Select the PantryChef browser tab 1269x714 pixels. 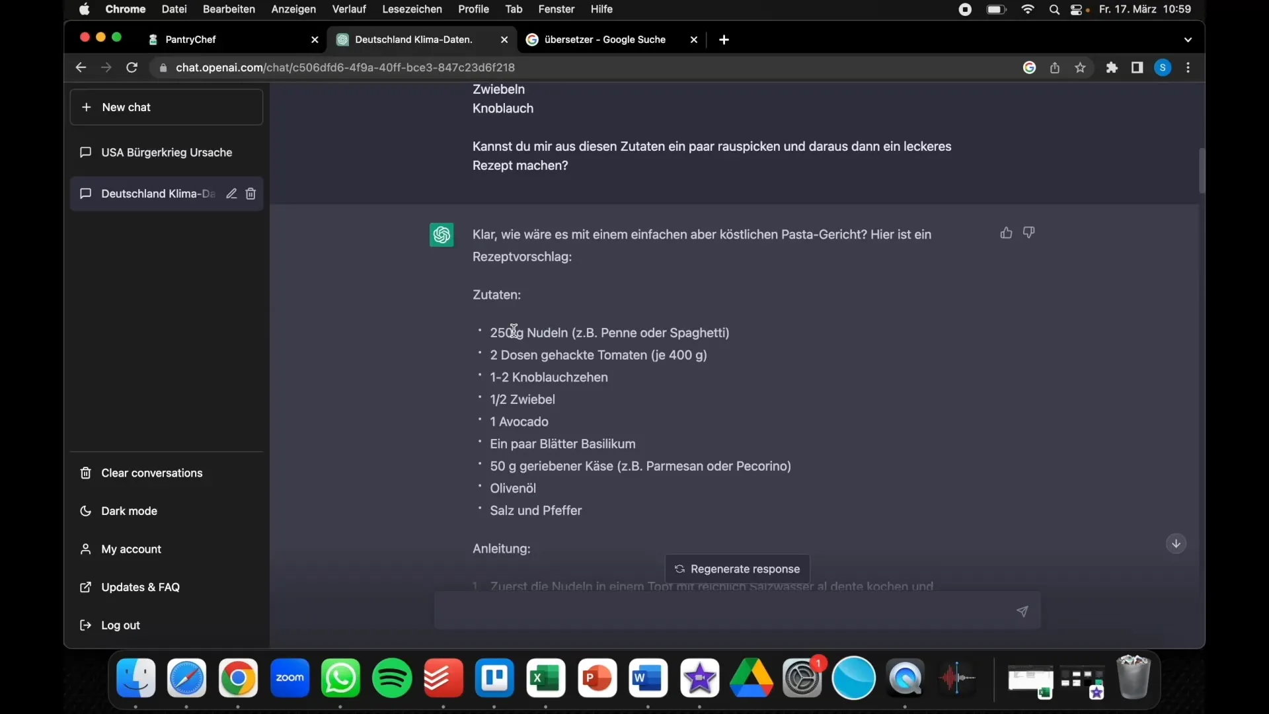[191, 39]
